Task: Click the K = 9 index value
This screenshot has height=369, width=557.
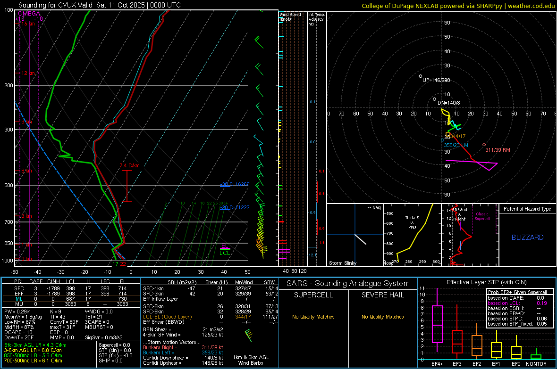Action: click(56, 312)
